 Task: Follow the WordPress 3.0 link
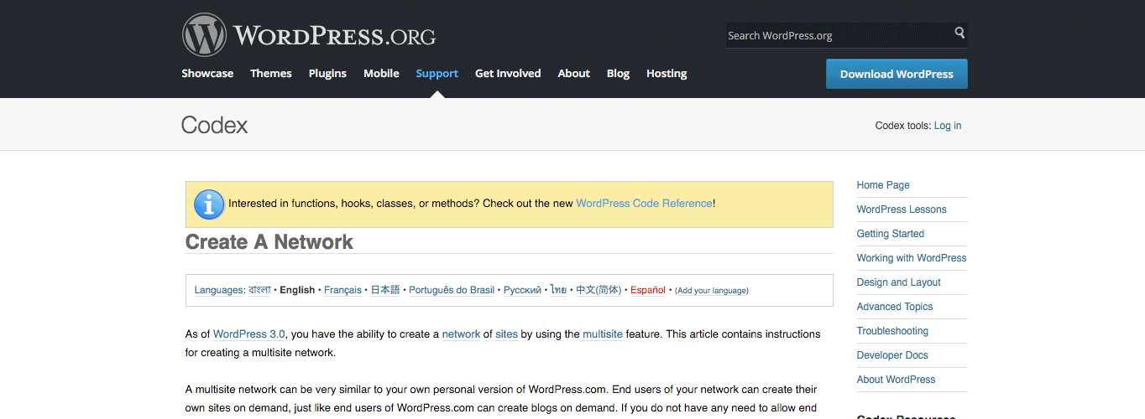pyautogui.click(x=249, y=334)
